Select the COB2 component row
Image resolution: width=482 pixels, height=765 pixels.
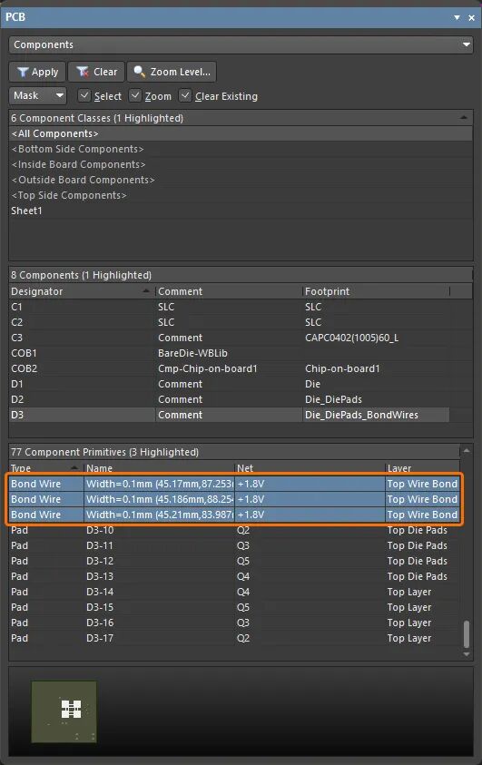(x=230, y=368)
